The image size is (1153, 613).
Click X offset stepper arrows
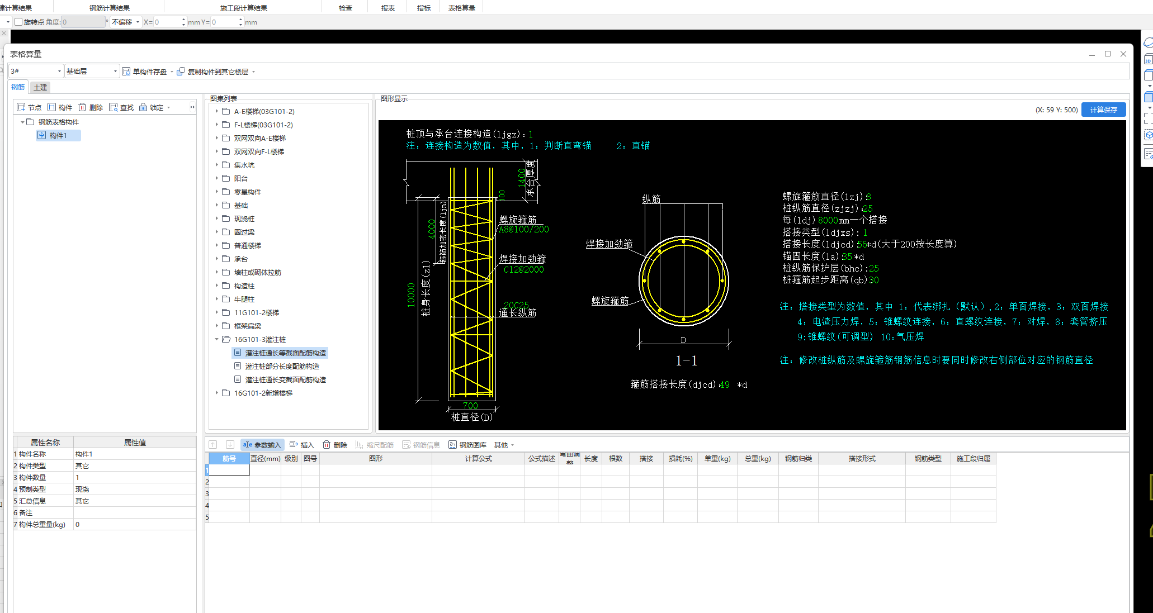click(183, 22)
